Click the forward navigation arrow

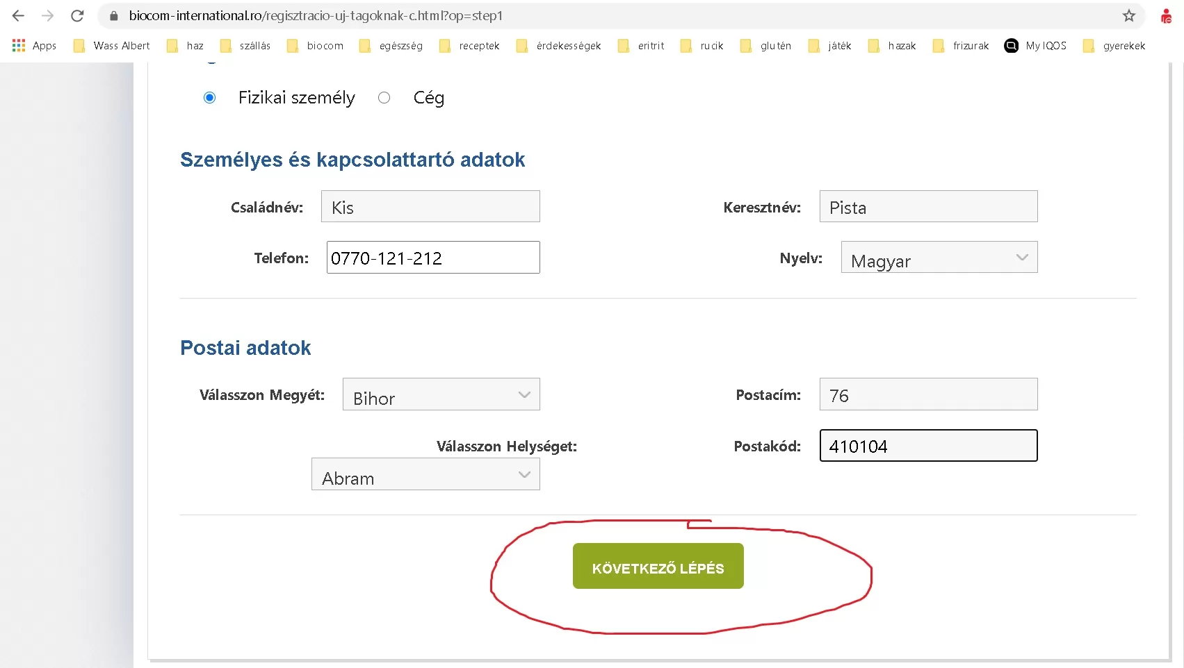[x=47, y=15]
